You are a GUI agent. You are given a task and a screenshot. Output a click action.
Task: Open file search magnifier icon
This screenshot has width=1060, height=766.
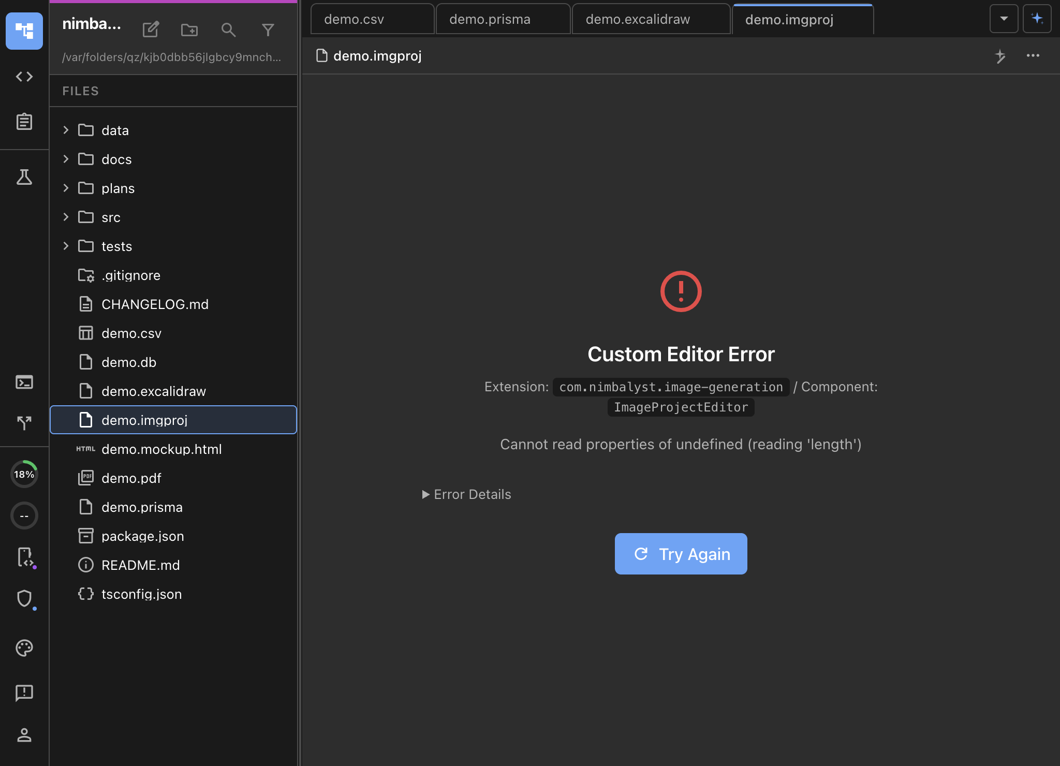228,30
